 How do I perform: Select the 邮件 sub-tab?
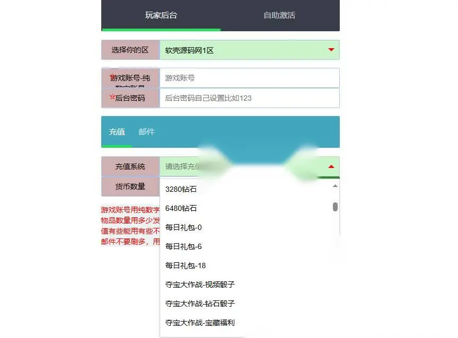click(146, 132)
